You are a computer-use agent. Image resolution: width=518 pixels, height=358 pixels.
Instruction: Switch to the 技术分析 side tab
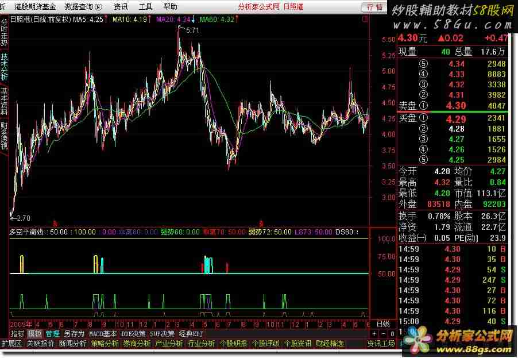(x=4, y=67)
